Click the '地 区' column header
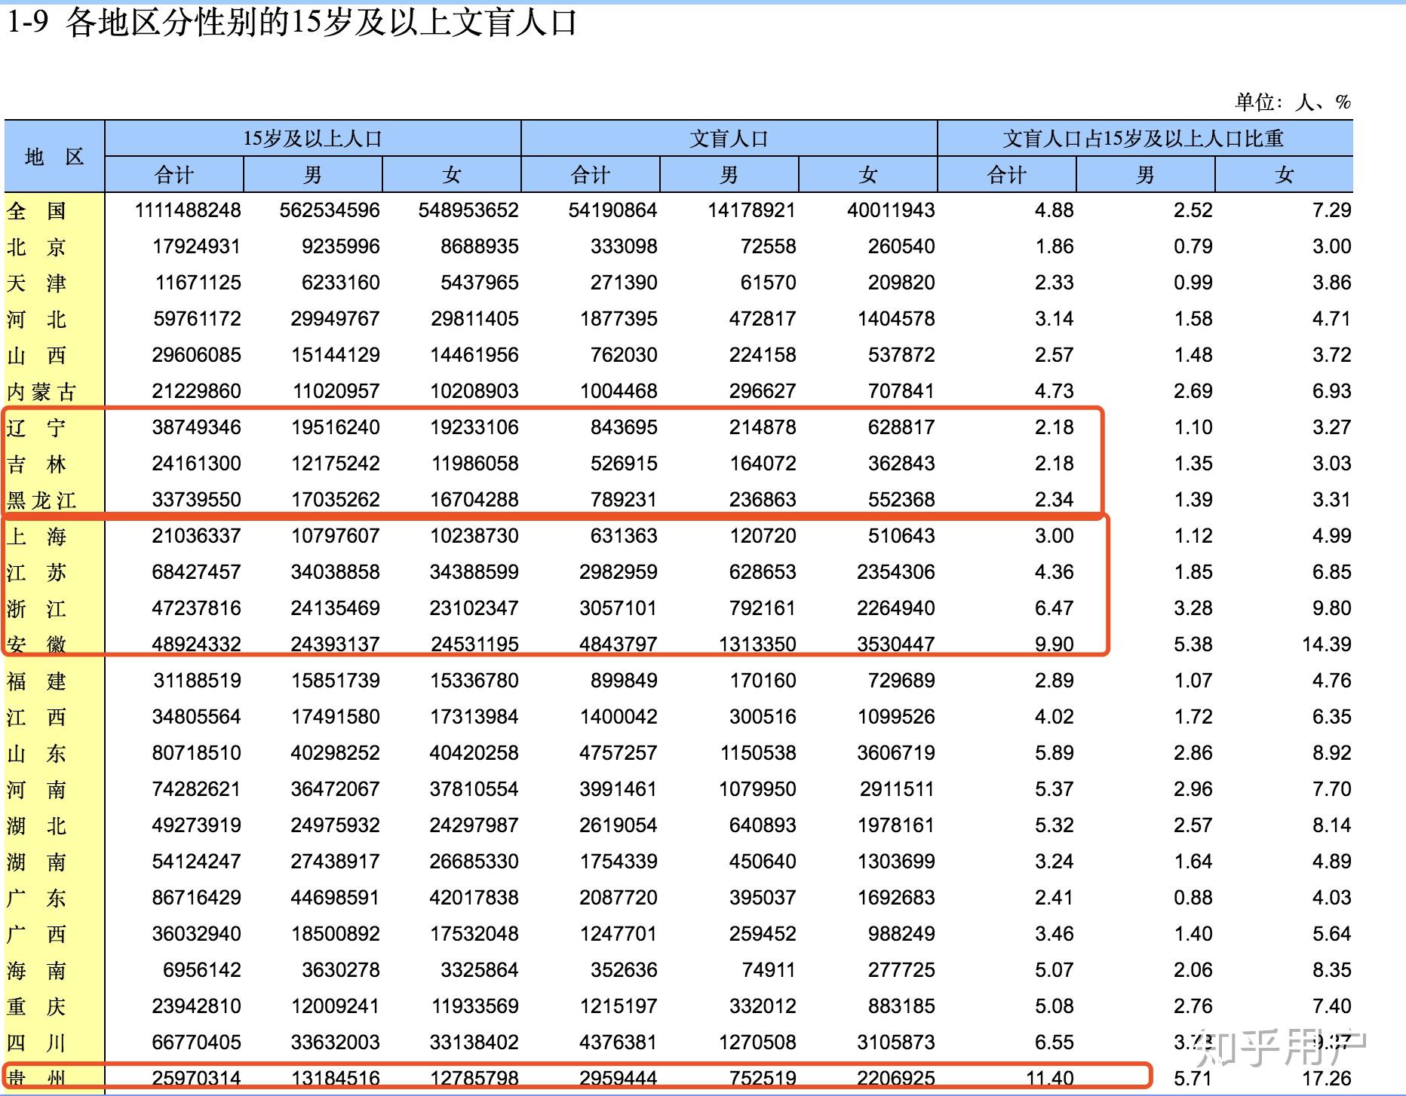1406x1096 pixels. [54, 157]
